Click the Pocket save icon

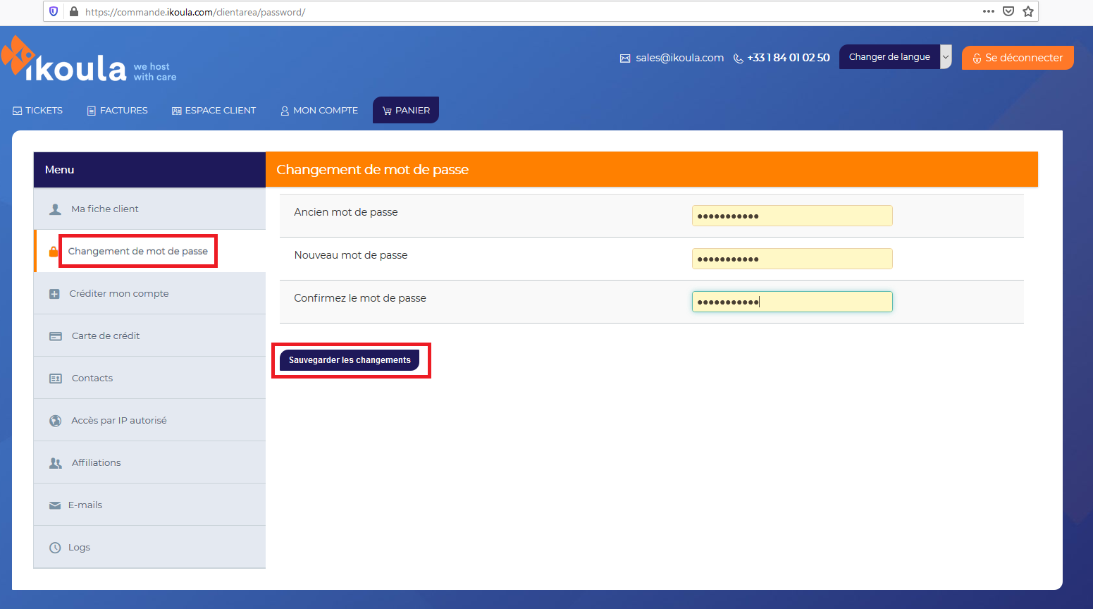(x=1008, y=11)
